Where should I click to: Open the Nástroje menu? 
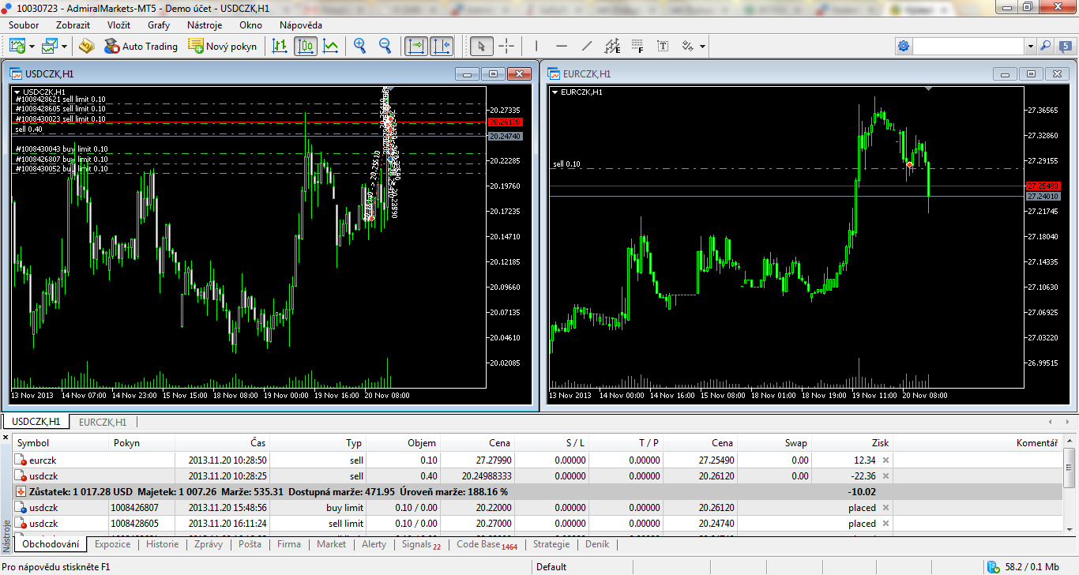(x=205, y=24)
